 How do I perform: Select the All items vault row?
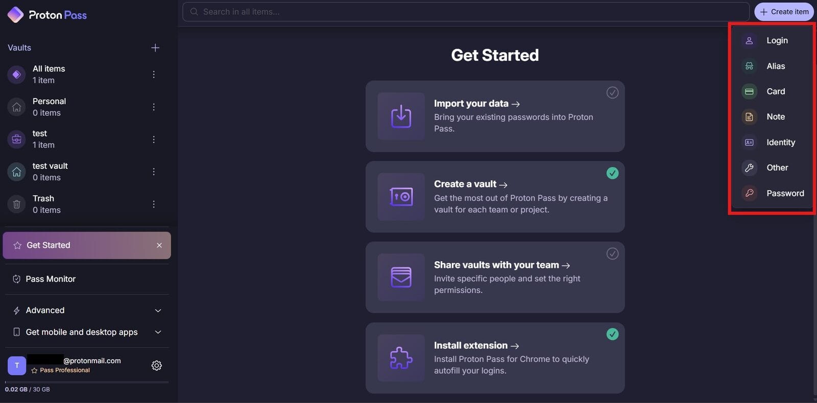pyautogui.click(x=87, y=74)
